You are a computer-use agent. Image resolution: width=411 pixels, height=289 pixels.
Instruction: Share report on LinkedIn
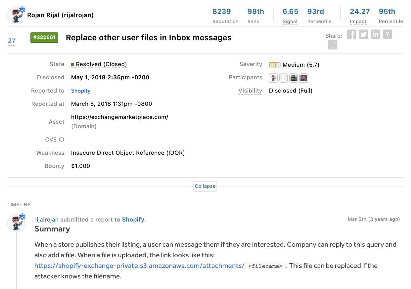tap(376, 34)
